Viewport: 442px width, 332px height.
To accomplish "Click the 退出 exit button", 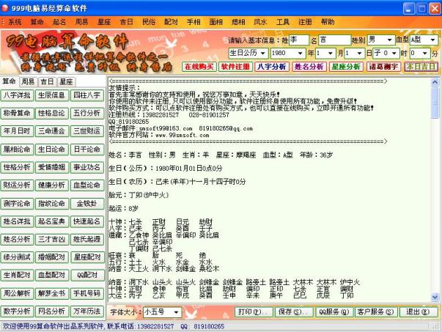I will 418,311.
